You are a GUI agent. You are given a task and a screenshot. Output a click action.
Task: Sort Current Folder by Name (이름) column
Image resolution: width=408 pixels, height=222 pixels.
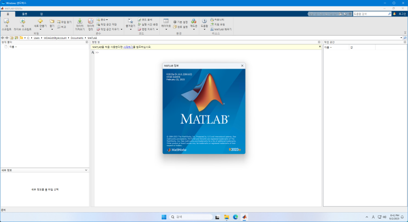pos(13,47)
